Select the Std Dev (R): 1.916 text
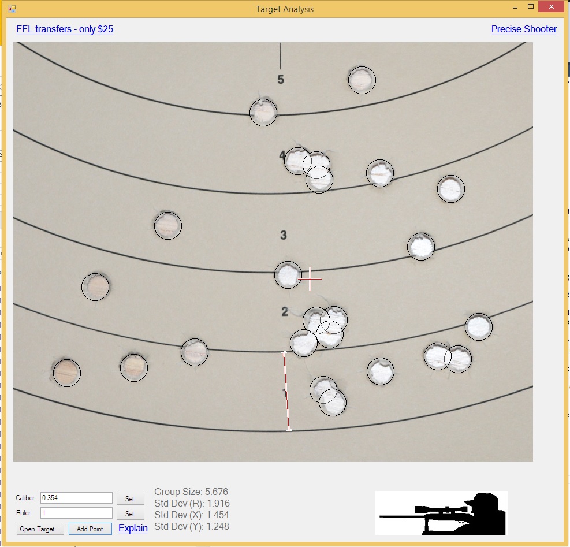 coord(192,503)
